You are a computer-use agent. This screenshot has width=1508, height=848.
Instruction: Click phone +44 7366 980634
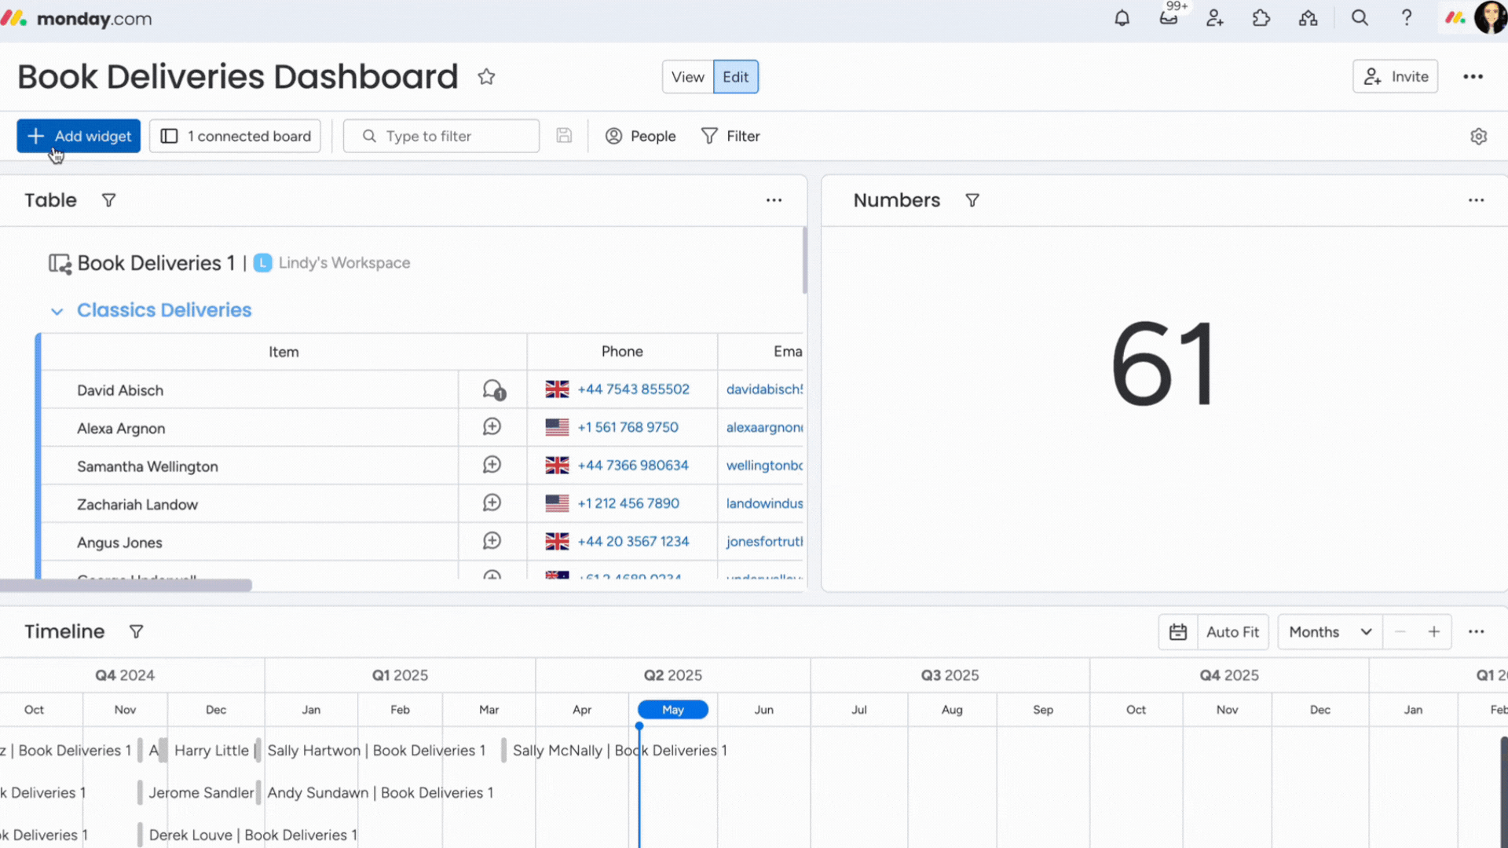tap(632, 465)
